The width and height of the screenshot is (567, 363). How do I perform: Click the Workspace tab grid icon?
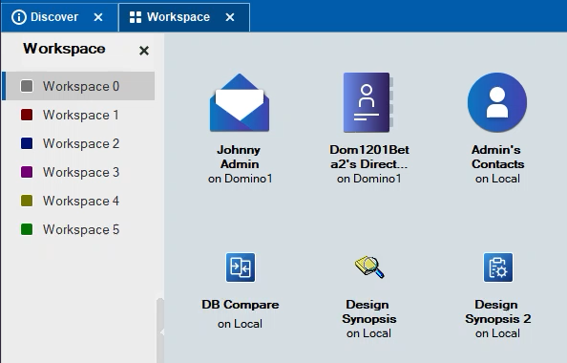pos(136,17)
